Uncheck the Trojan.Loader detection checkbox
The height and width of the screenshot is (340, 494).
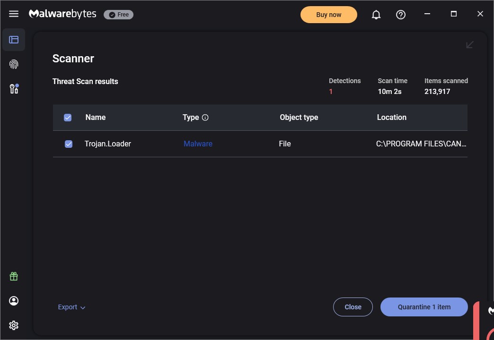(69, 144)
